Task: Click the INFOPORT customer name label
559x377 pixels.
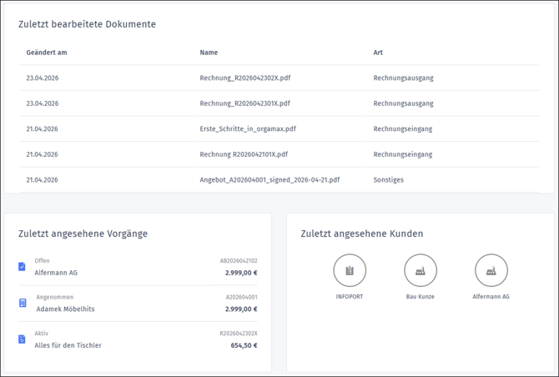Action: 350,296
